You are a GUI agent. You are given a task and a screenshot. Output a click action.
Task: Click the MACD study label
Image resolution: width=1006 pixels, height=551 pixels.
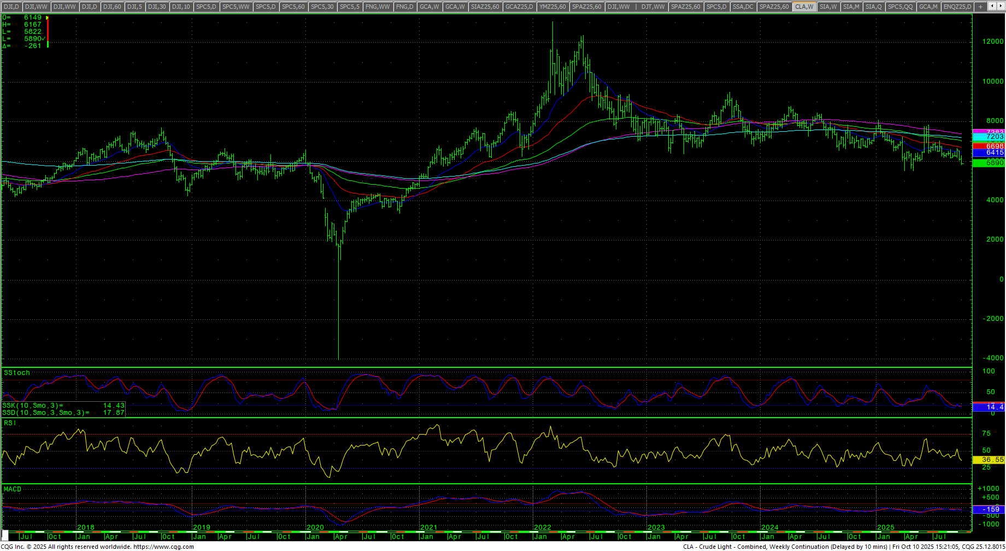[13, 489]
